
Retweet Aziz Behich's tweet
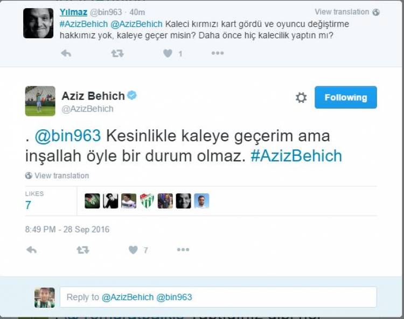click(83, 249)
